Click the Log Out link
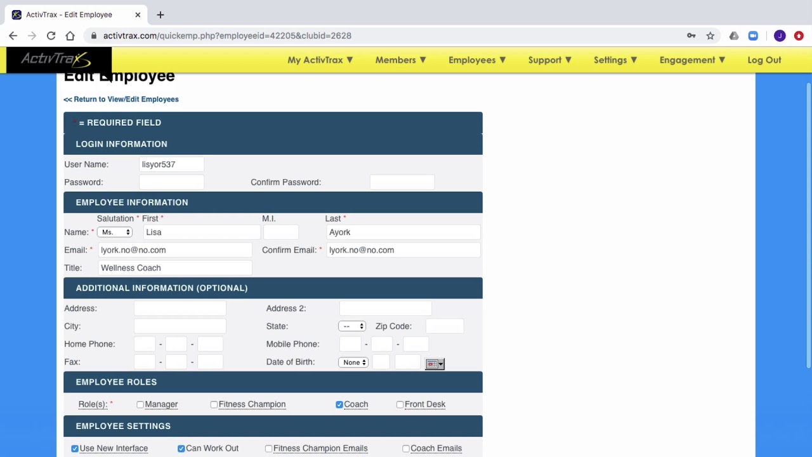 pyautogui.click(x=764, y=60)
